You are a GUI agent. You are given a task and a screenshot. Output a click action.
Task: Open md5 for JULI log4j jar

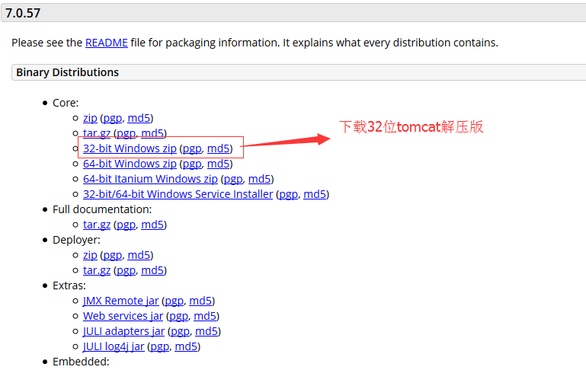pos(186,347)
